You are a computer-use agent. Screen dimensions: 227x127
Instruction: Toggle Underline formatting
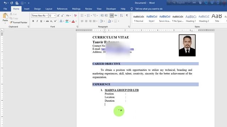point(41,21)
